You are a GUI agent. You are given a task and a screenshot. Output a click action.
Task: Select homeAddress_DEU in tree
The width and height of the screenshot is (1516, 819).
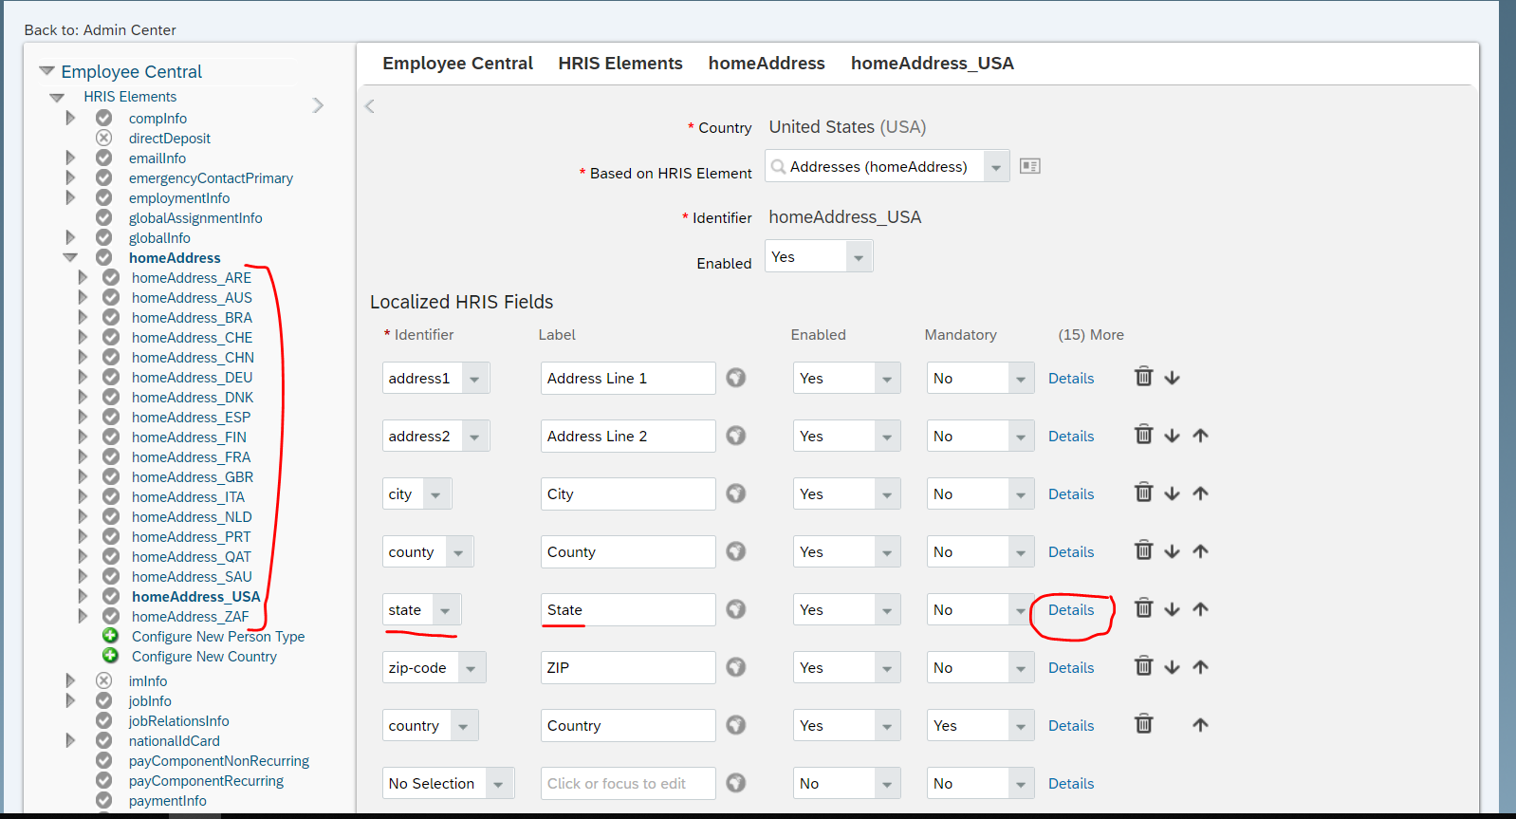tap(192, 377)
